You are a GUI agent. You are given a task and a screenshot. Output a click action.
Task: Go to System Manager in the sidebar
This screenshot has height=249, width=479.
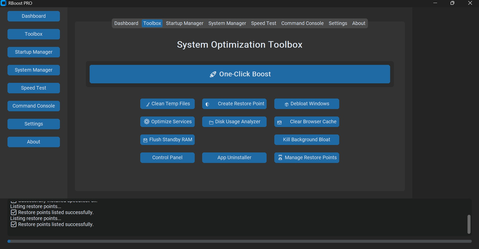34,70
